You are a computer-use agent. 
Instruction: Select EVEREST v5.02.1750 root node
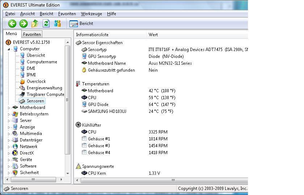click(31, 42)
